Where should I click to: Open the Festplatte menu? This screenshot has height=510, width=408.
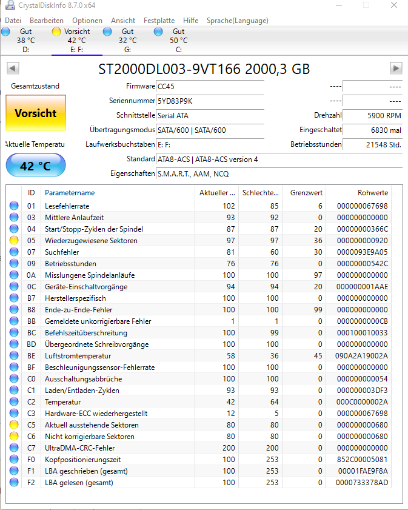pos(159,21)
